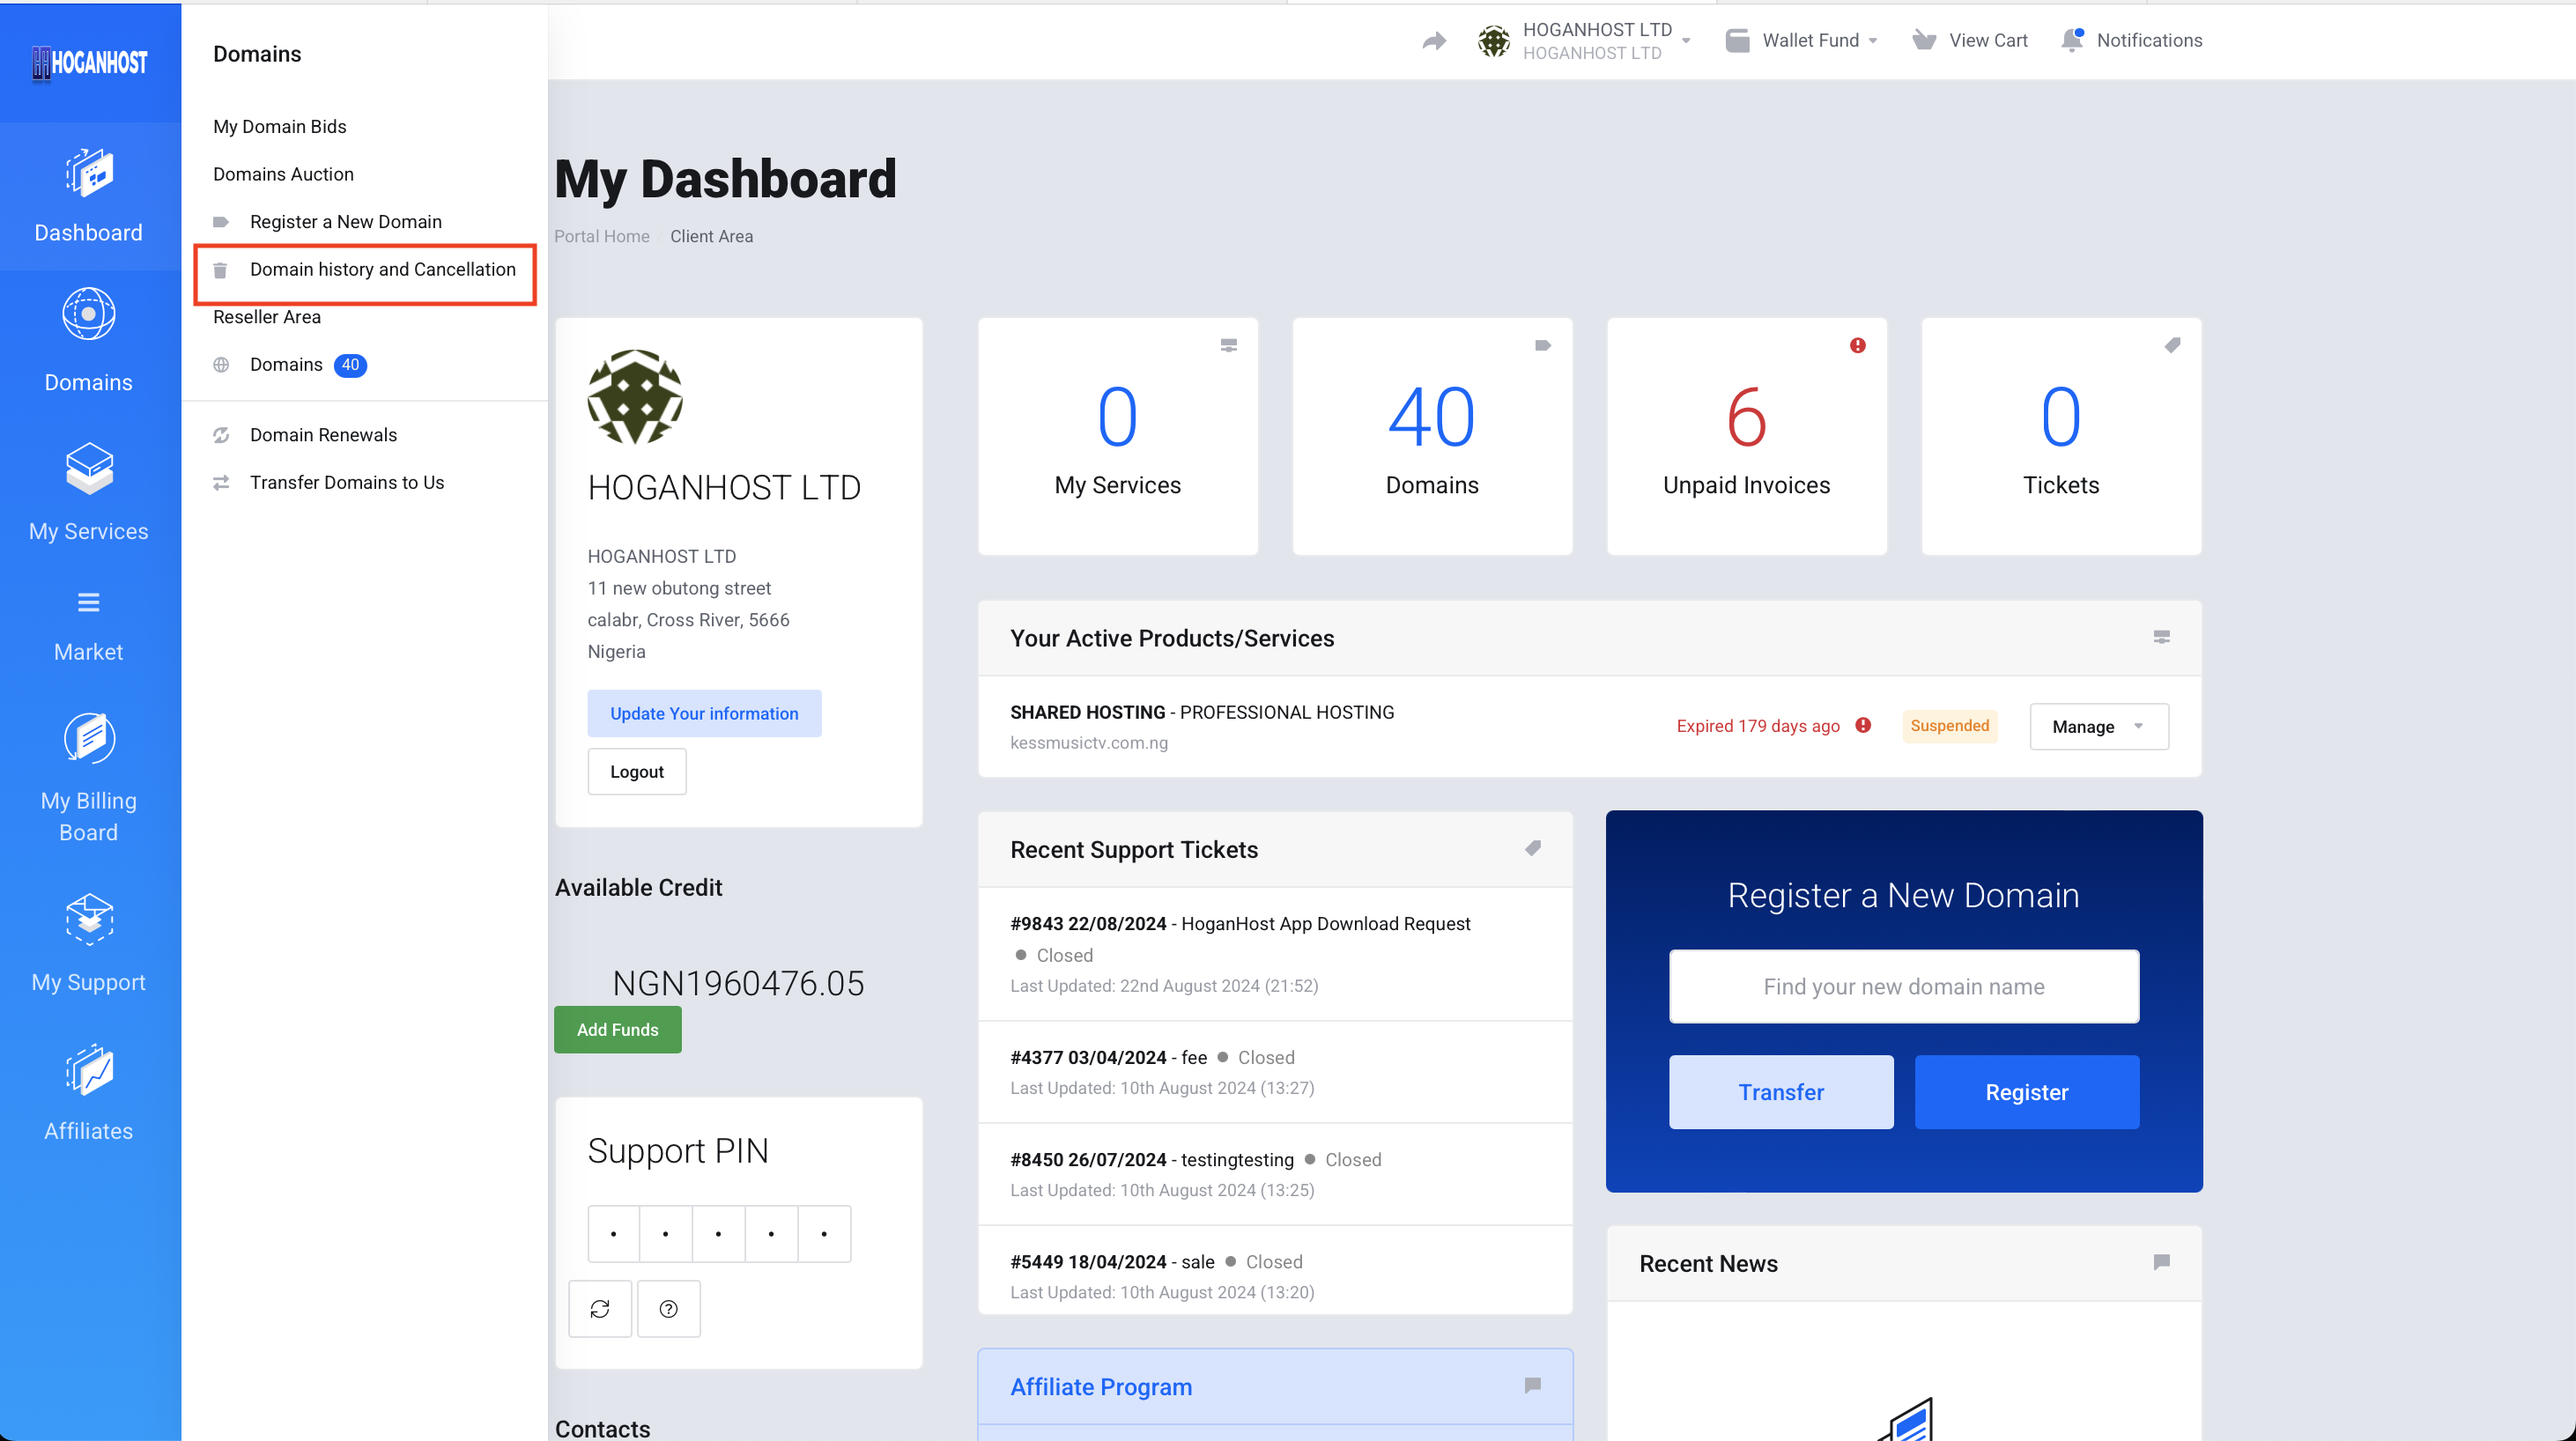Image resolution: width=2576 pixels, height=1441 pixels.
Task: Open ticket #8450 testingtesting
Action: pos(1151,1159)
